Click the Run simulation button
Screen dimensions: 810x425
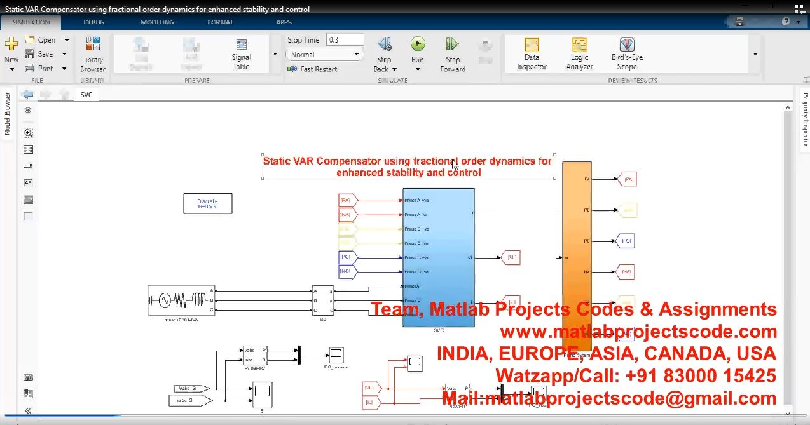417,44
